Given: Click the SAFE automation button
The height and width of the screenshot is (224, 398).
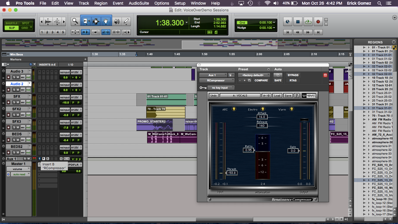Looking at the screenshot, I should pos(278,80).
